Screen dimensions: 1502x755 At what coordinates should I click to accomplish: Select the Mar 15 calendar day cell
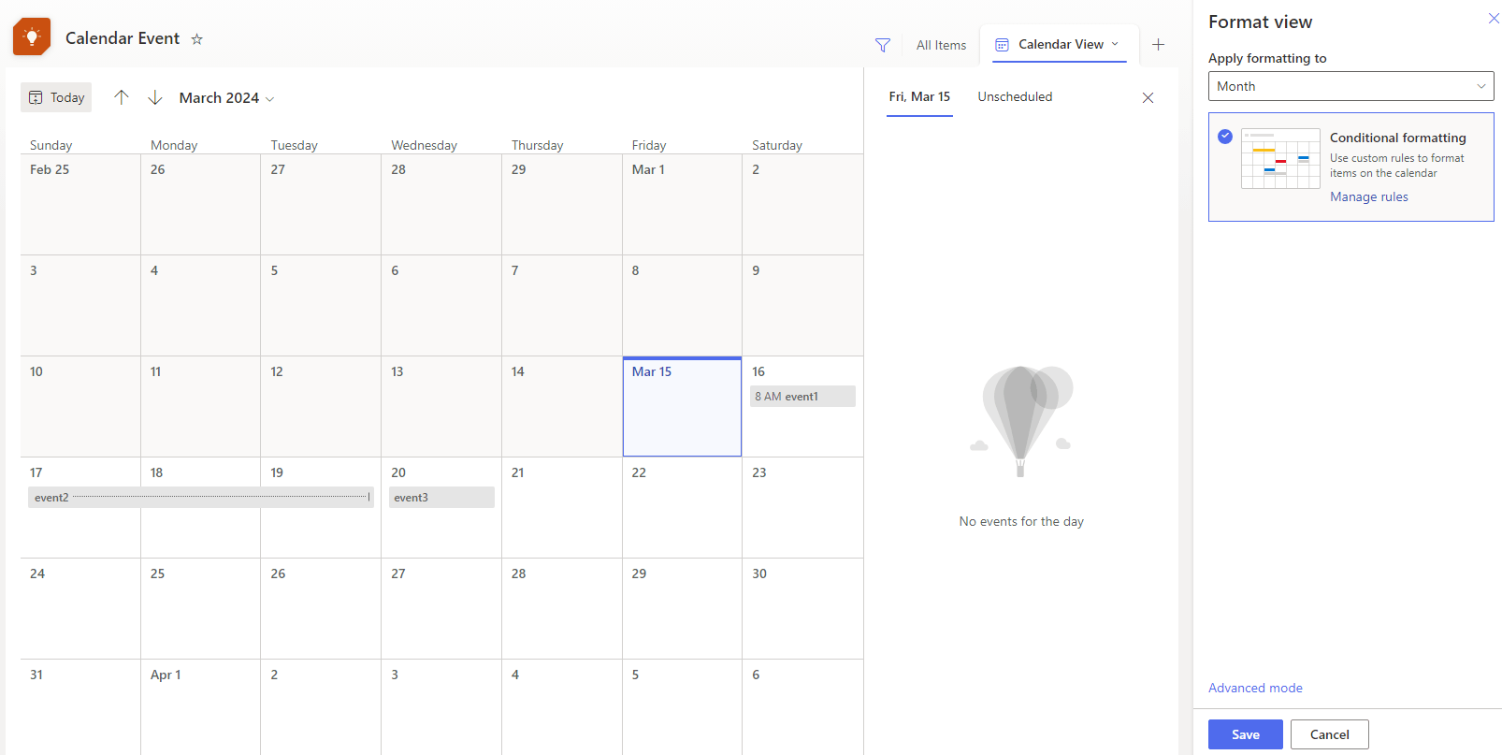click(682, 407)
